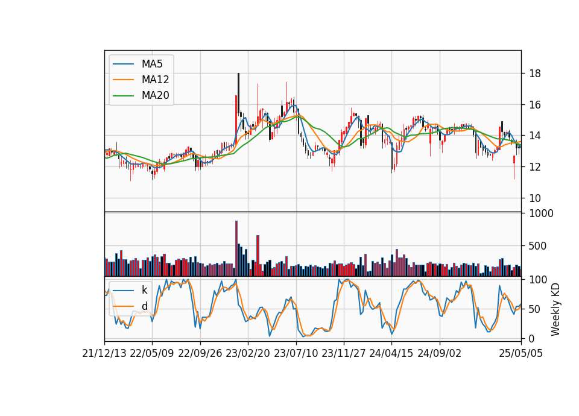
Task: Click the volume axis value 500
Action: click(537, 246)
